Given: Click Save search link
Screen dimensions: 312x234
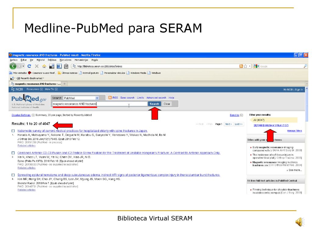Looking at the screenshot, I should click(127, 98).
